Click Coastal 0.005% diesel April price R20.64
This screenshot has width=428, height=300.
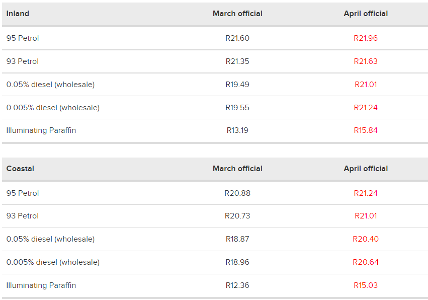[x=366, y=262]
